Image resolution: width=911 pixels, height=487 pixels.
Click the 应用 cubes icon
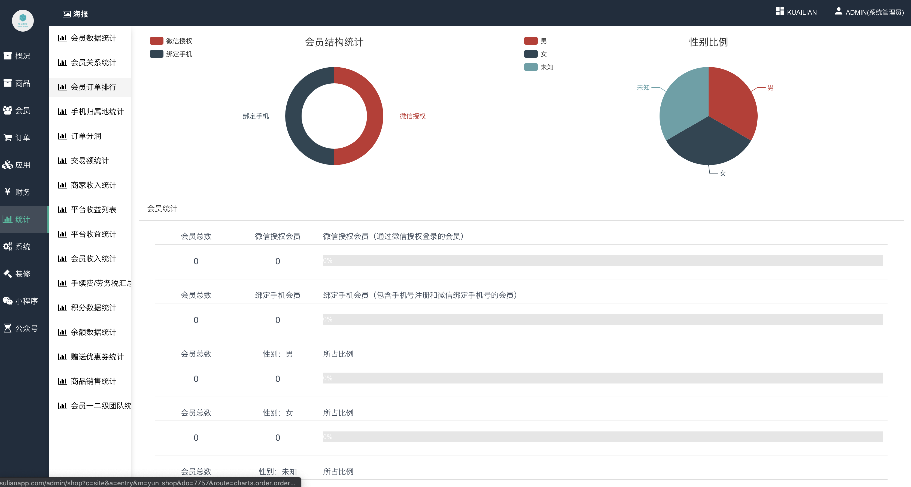[7, 165]
